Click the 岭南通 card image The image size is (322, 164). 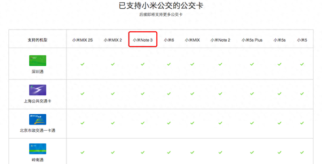coord(38,149)
